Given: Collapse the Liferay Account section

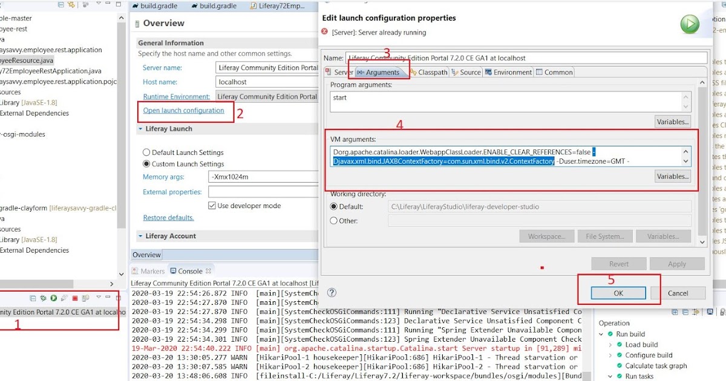Looking at the screenshot, I should coord(140,235).
